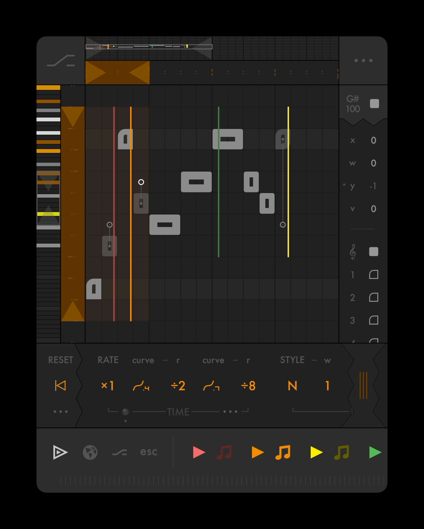Viewport: 424px width, 529px height.
Task: Click the reset skip-to-start icon
Action: pos(60,386)
